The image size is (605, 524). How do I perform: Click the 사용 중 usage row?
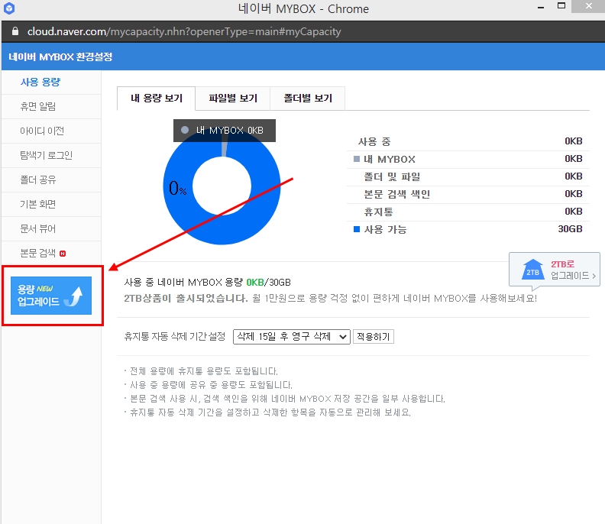(468, 141)
